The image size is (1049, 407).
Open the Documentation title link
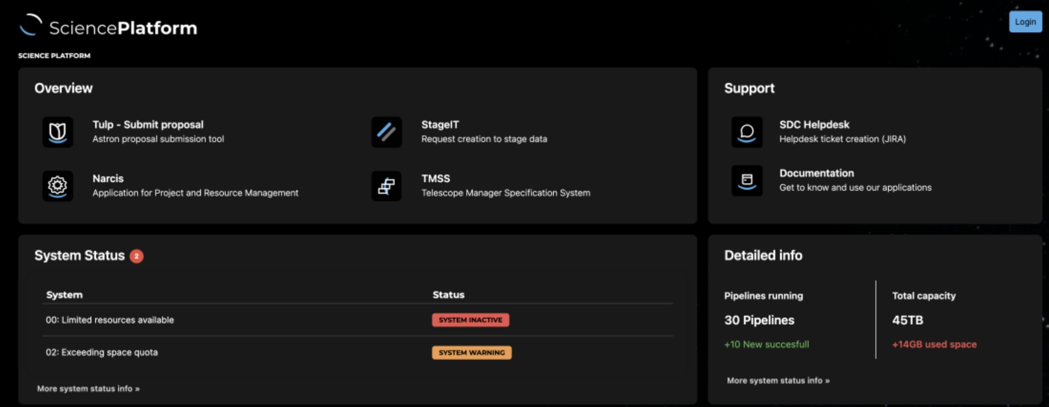point(816,173)
